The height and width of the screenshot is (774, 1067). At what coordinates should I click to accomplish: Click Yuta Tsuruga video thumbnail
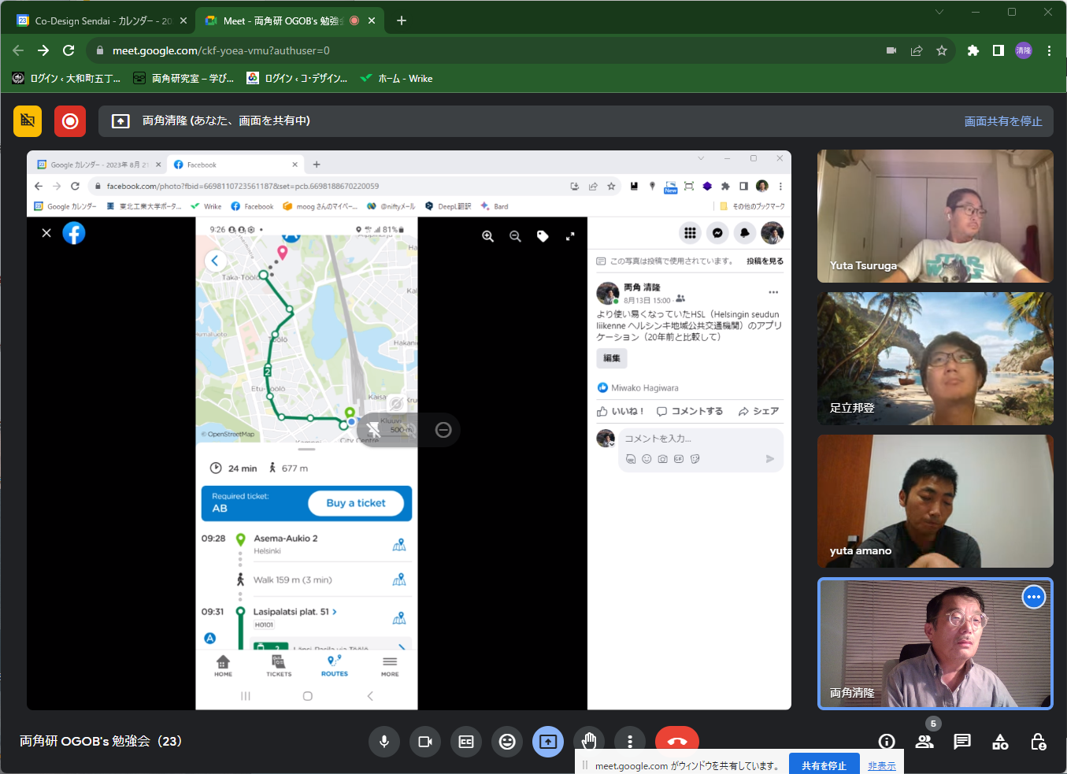[935, 217]
